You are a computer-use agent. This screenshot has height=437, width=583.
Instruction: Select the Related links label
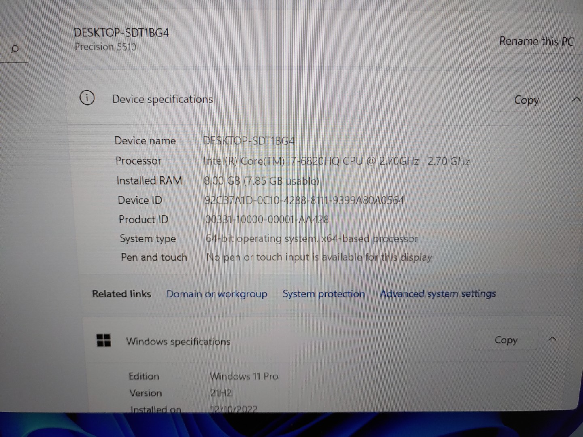pos(121,294)
